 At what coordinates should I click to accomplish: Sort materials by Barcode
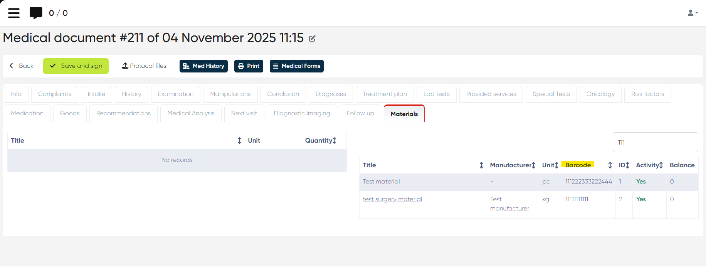click(x=610, y=165)
